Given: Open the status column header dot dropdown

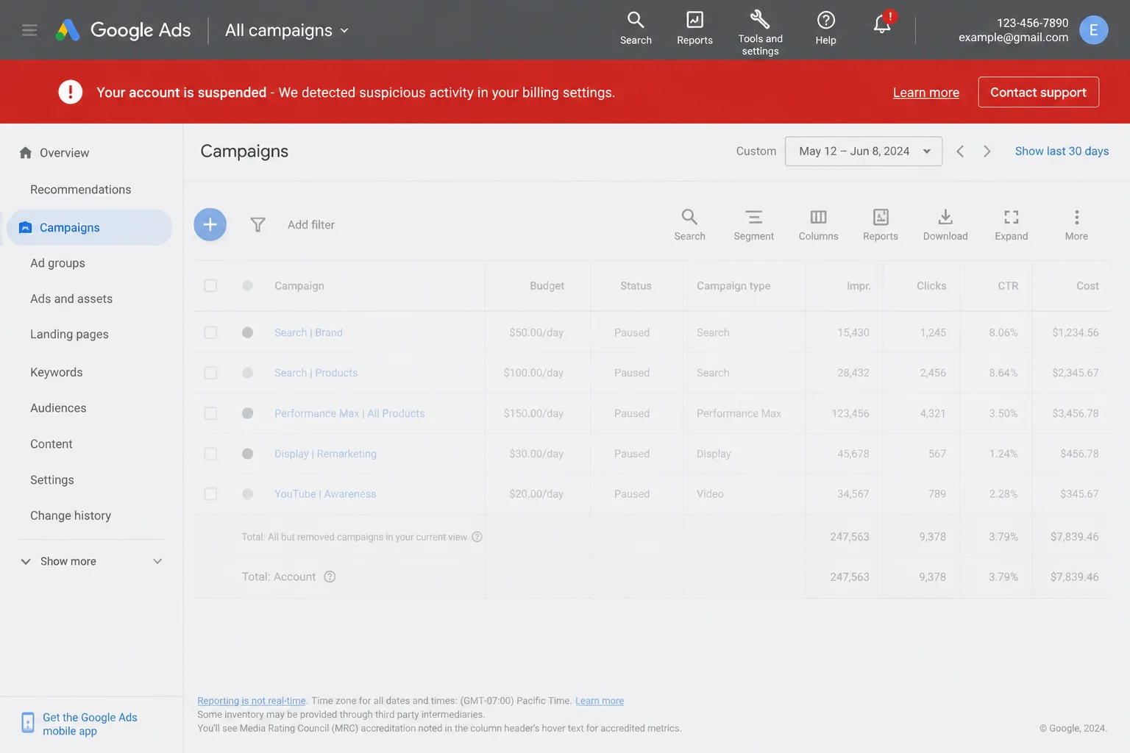Looking at the screenshot, I should pos(247,285).
